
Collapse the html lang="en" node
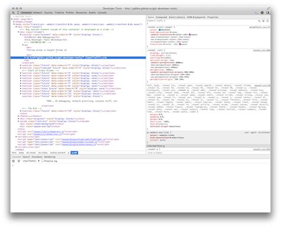click(12, 20)
